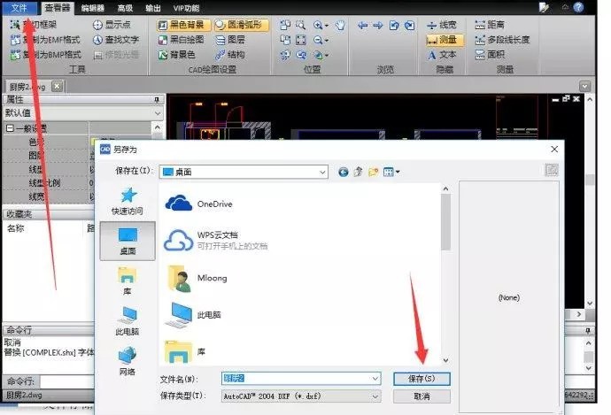This screenshot has width=611, height=415.
Task: Click the 保存(S) save button
Action: (x=422, y=379)
